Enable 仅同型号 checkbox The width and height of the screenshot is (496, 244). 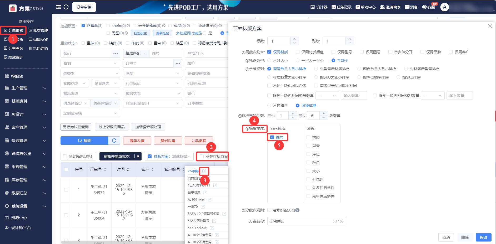coord(333,52)
